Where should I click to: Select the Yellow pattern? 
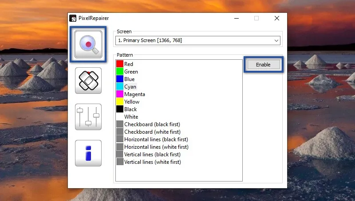click(128, 102)
